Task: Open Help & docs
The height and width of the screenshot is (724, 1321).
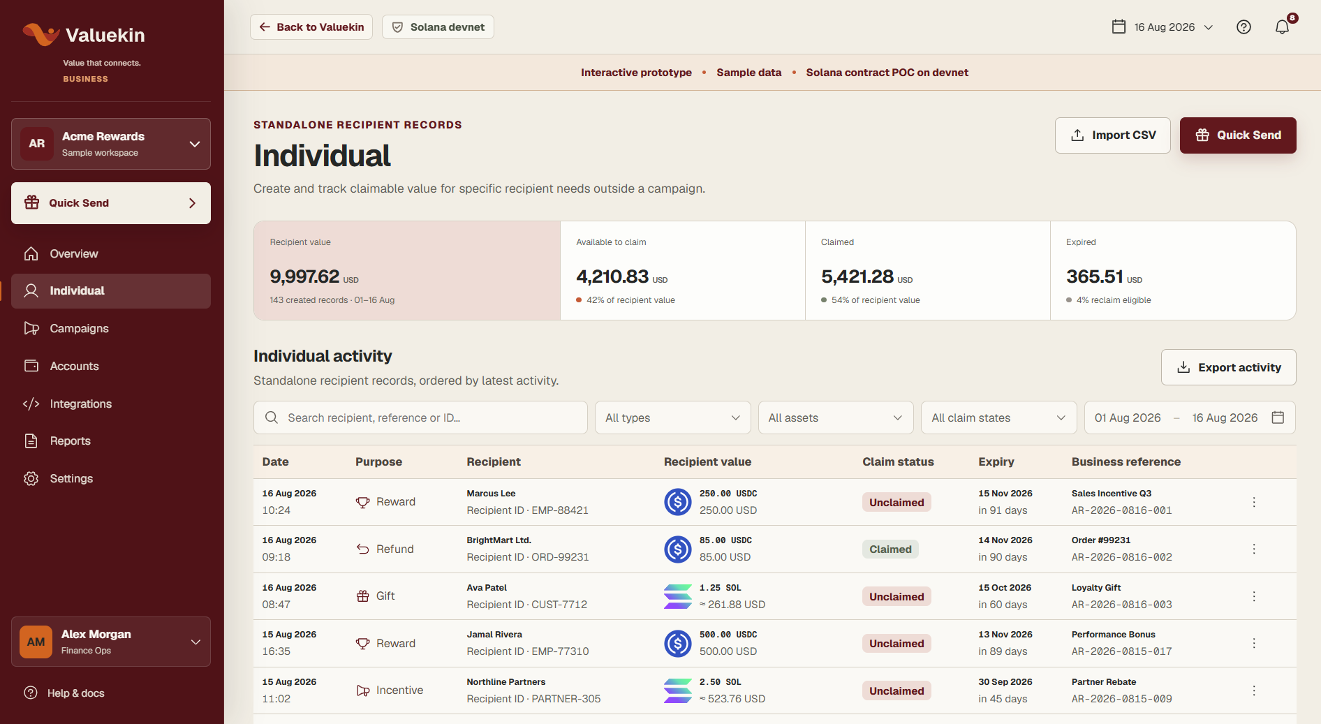Action: point(64,693)
